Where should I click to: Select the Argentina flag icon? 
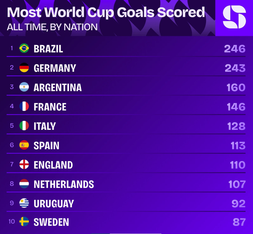[x=24, y=87]
